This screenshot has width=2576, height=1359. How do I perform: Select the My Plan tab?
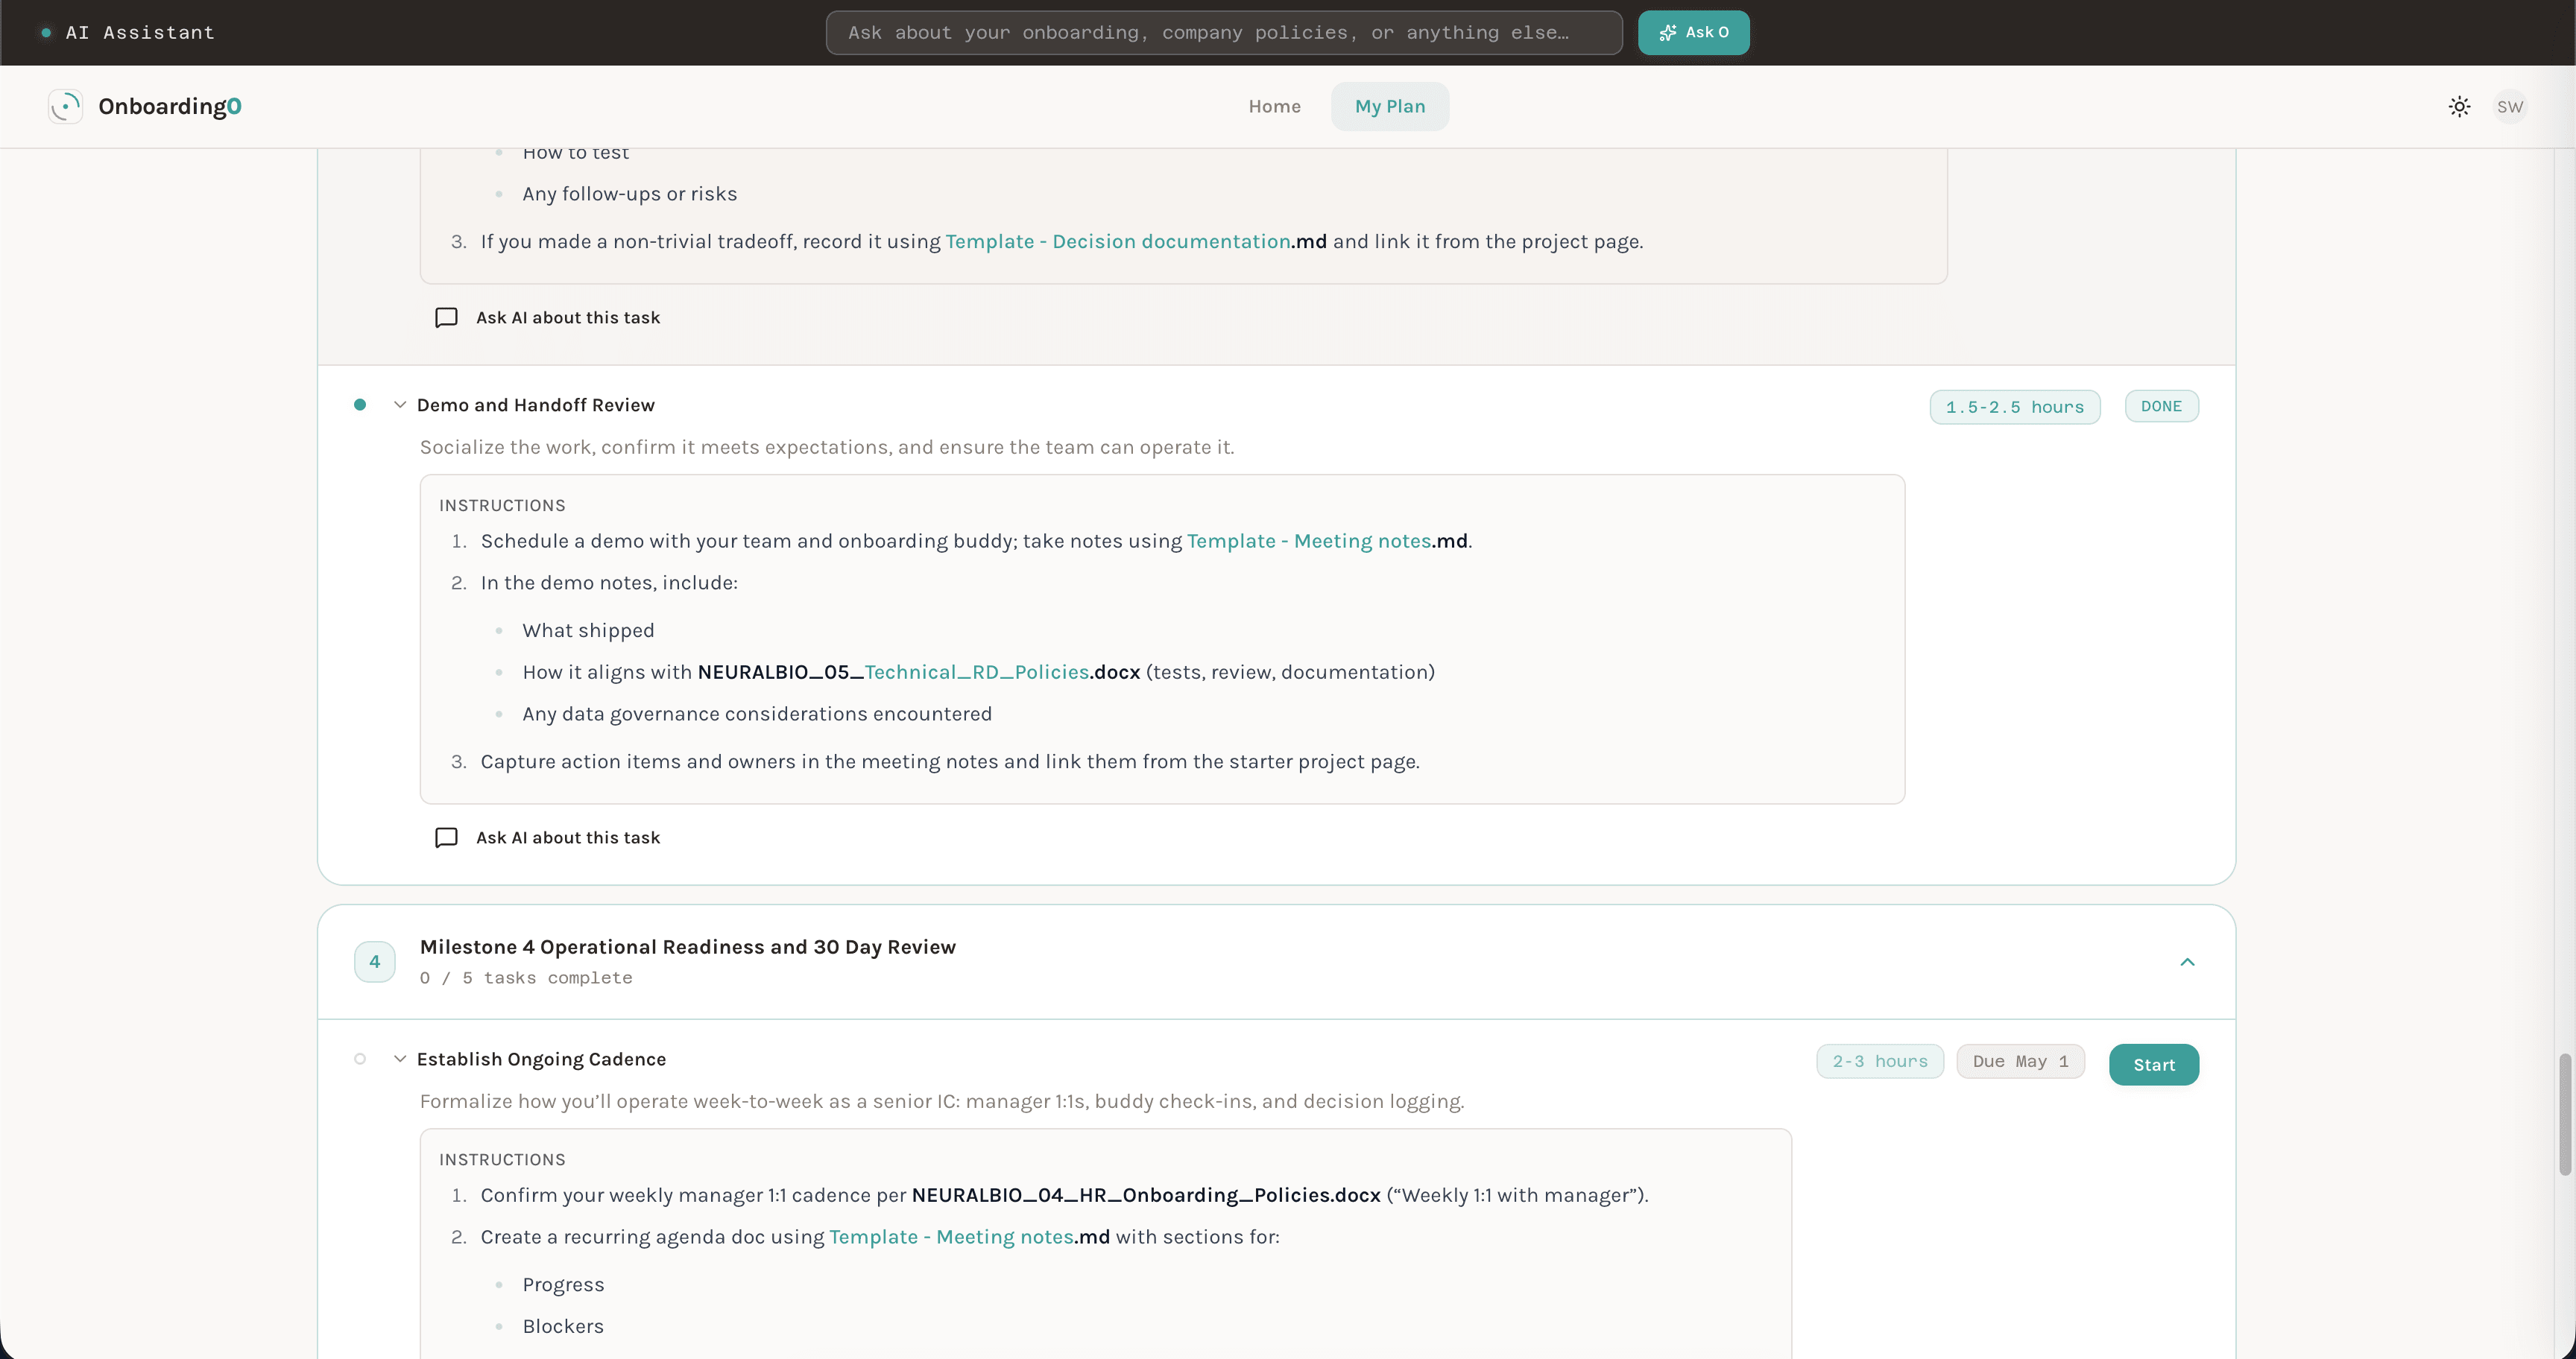(1389, 106)
